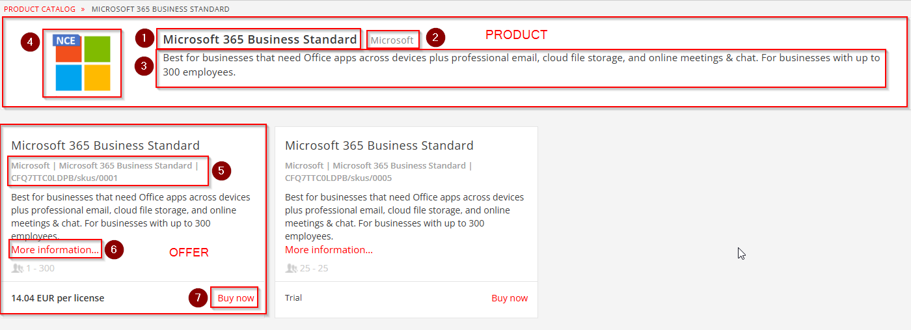Viewport: 911px width, 330px height.
Task: Open More information on the first offer
Action: point(55,250)
